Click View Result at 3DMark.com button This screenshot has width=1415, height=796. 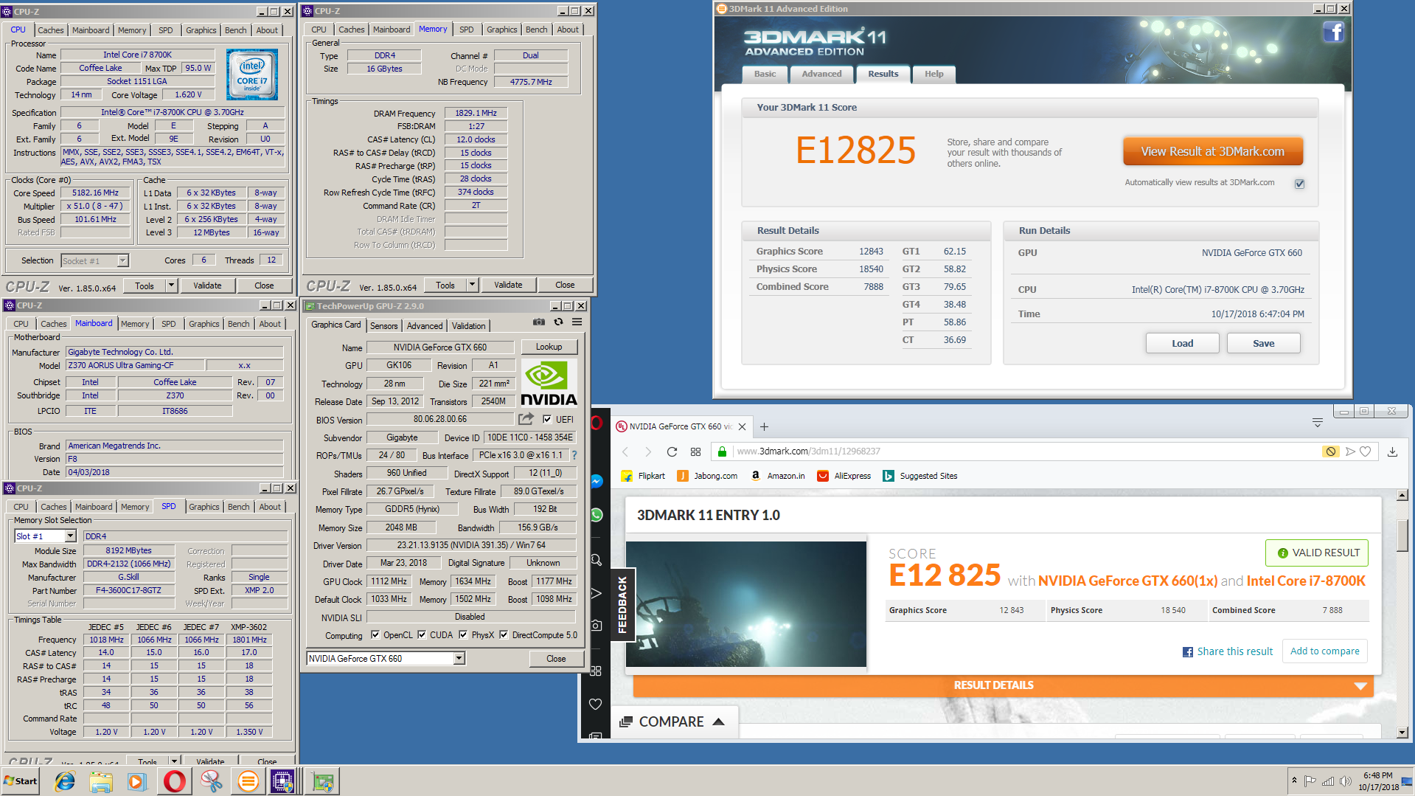pos(1213,151)
